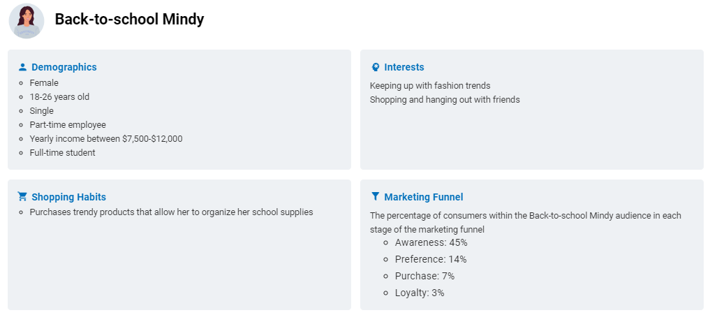
Task: Click the Demographics person icon
Action: (22, 67)
